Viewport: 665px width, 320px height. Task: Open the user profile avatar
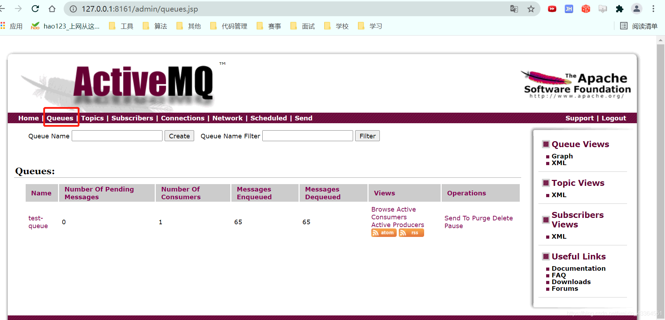(637, 9)
